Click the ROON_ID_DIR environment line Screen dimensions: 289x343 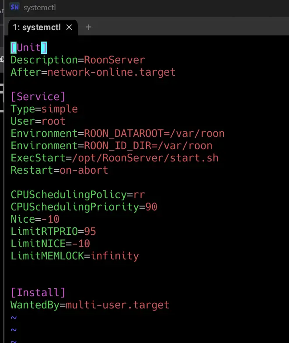111,146
